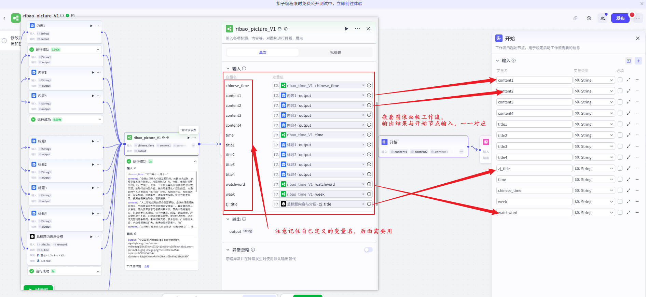Close the 开始 side panel
This screenshot has height=297, width=646.
tap(637, 38)
